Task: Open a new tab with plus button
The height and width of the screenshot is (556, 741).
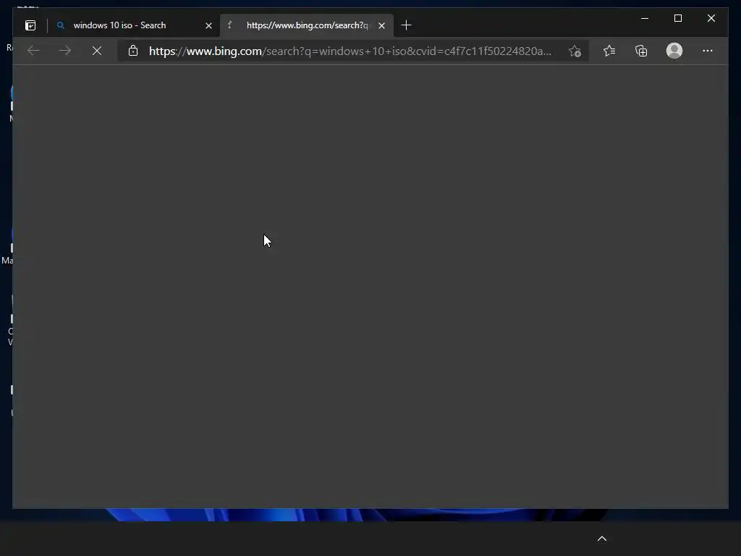Action: tap(406, 25)
